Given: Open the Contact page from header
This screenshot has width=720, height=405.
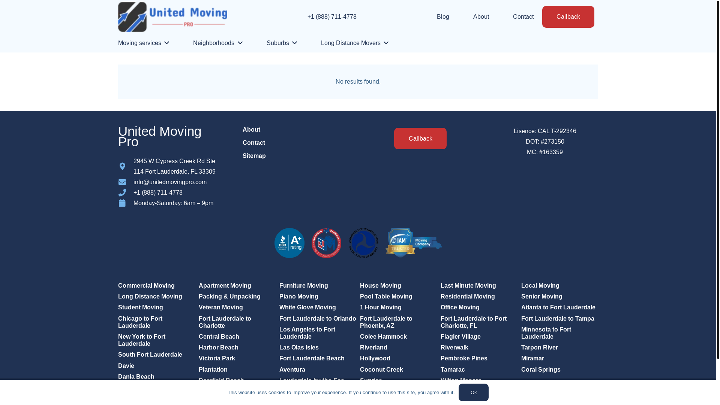Looking at the screenshot, I should click(x=523, y=17).
